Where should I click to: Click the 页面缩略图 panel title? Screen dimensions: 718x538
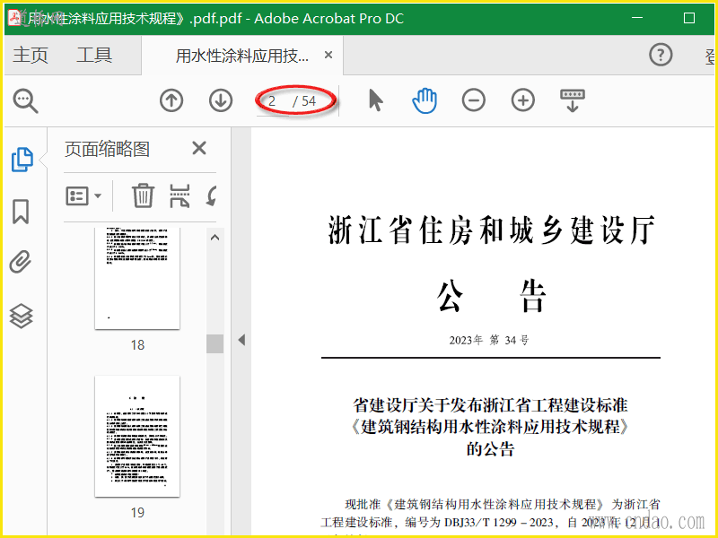pos(107,149)
